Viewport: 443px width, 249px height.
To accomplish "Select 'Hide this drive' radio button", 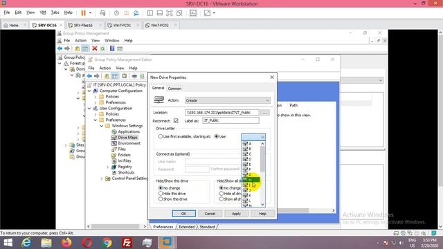I will click(161, 194).
